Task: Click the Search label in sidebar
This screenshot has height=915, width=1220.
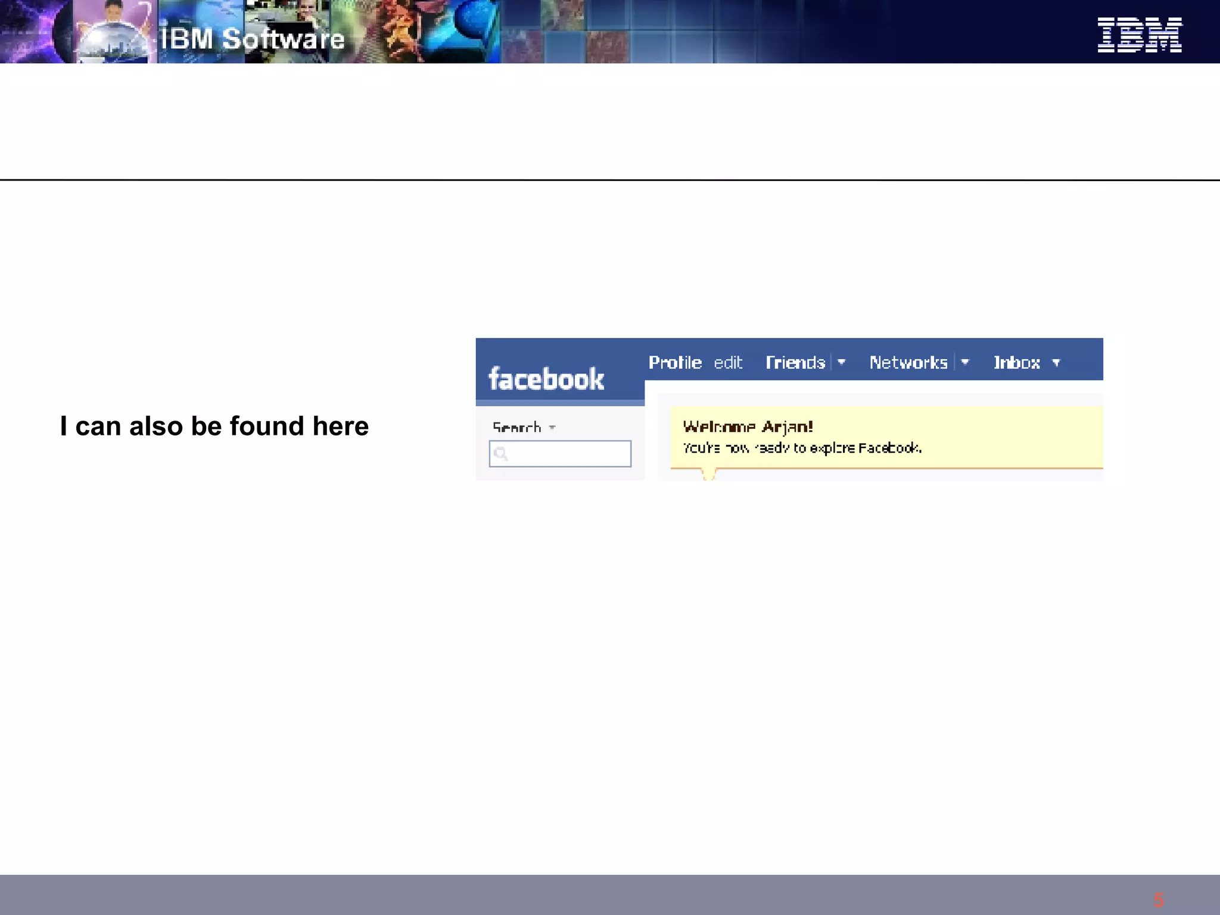Action: tap(516, 427)
